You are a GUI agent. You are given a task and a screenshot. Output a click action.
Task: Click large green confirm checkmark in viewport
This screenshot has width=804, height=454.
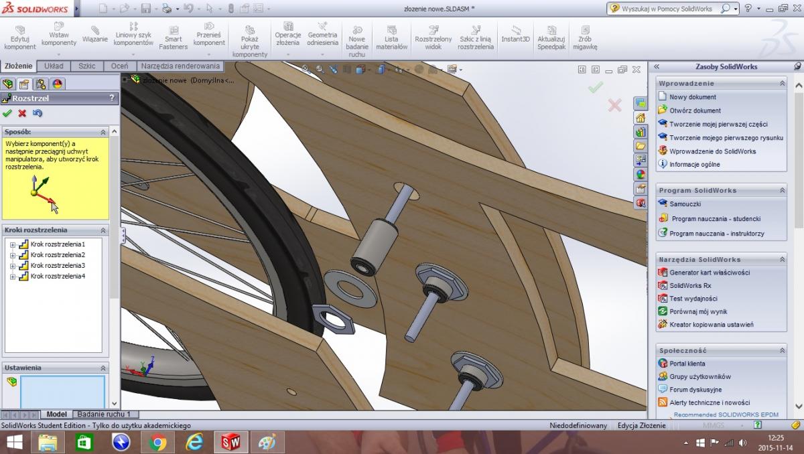595,87
